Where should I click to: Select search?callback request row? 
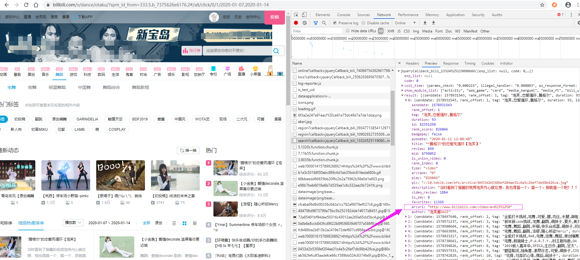(341, 140)
